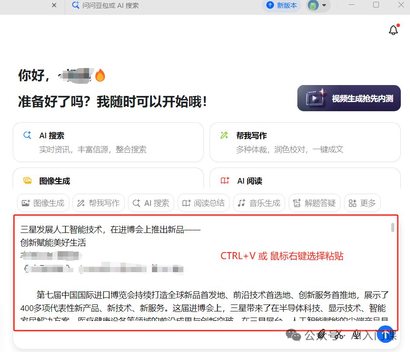Open the AI 搜索 card

108,142
